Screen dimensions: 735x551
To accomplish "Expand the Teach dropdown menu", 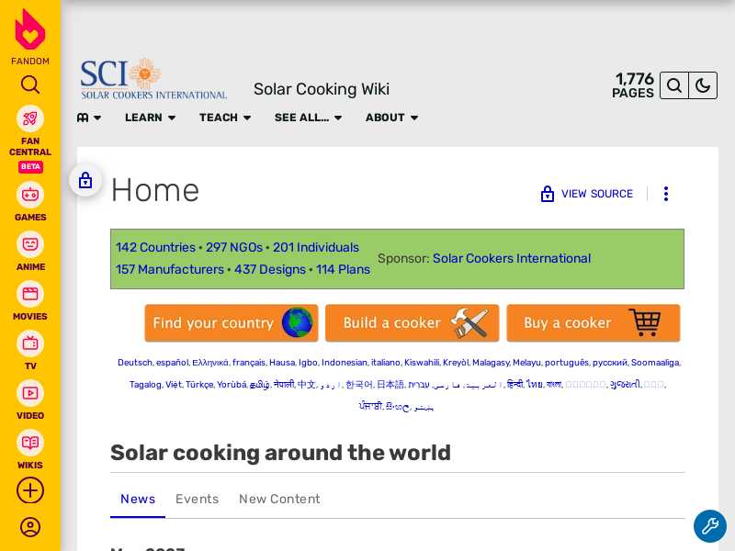I will click(x=224, y=118).
